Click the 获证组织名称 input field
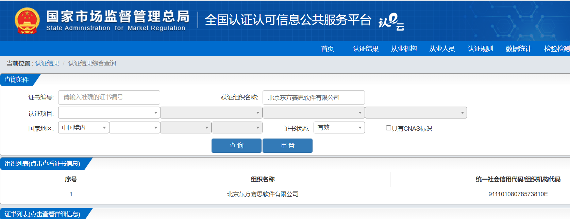Image resolution: width=570 pixels, height=219 pixels. click(314, 97)
